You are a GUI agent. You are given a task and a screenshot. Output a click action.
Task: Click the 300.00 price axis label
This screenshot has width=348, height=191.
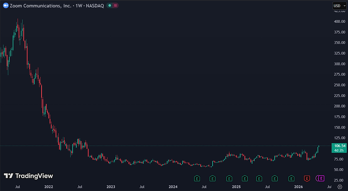(339, 64)
